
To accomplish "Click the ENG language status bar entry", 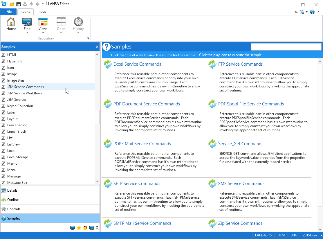I will [x=294, y=235].
